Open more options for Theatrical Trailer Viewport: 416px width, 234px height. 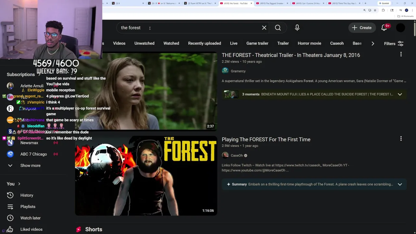coord(401,55)
